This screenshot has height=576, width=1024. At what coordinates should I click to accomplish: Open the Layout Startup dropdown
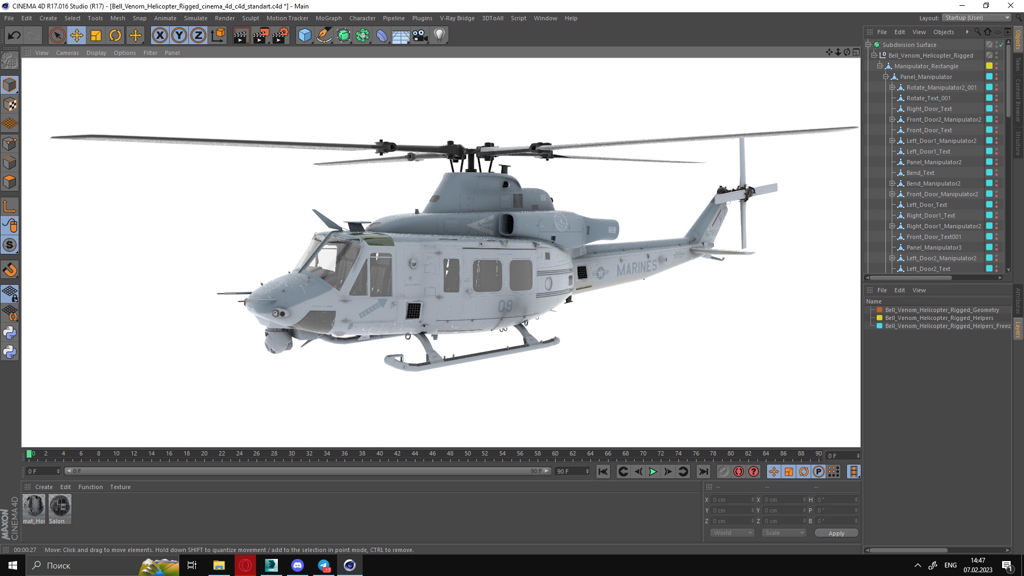click(976, 18)
